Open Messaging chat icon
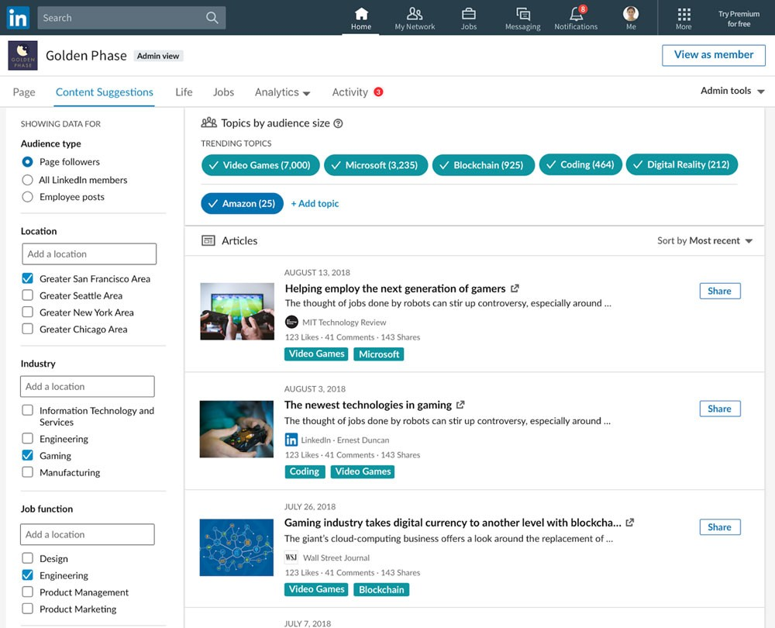The height and width of the screenshot is (628, 775). (x=523, y=14)
